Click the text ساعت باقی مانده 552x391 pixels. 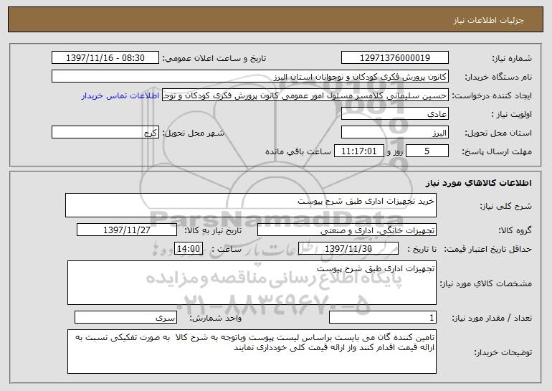(x=298, y=151)
